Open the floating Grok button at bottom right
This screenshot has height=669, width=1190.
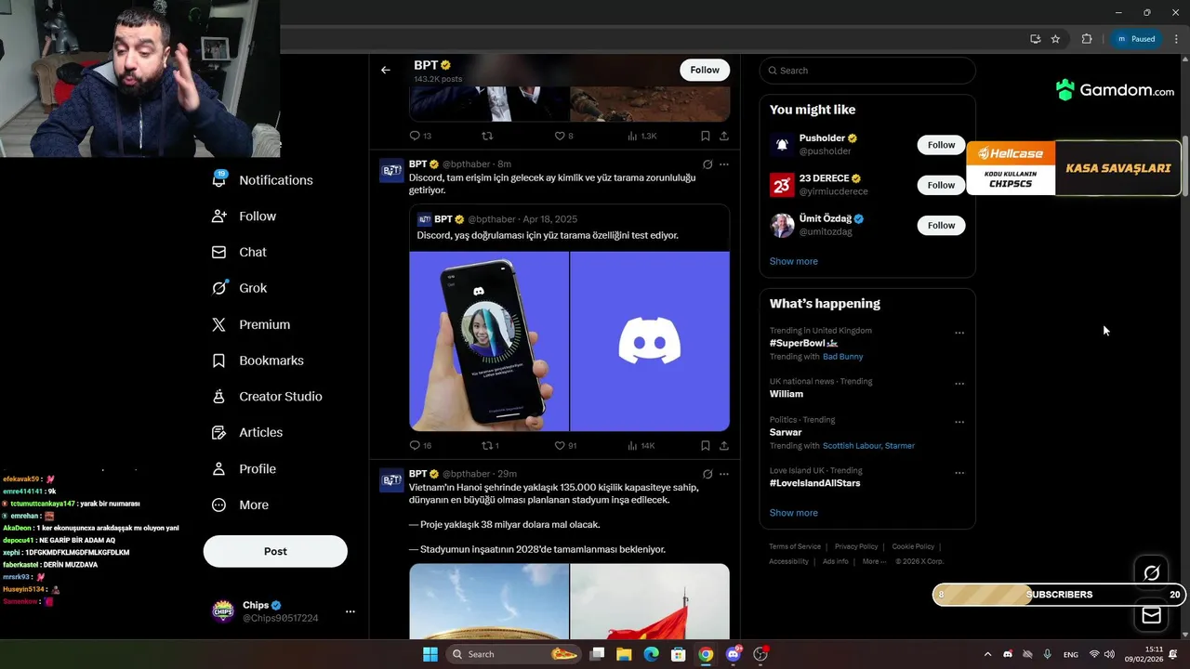point(1151,573)
